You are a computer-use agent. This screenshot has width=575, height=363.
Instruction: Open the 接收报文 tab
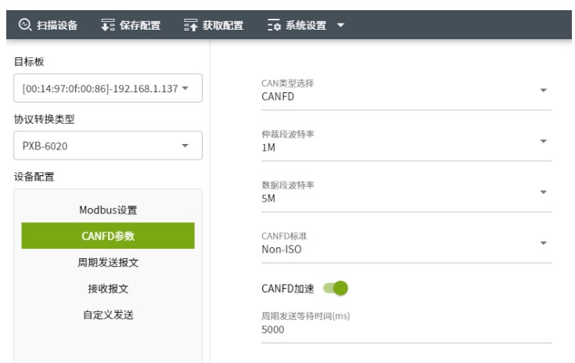108,288
